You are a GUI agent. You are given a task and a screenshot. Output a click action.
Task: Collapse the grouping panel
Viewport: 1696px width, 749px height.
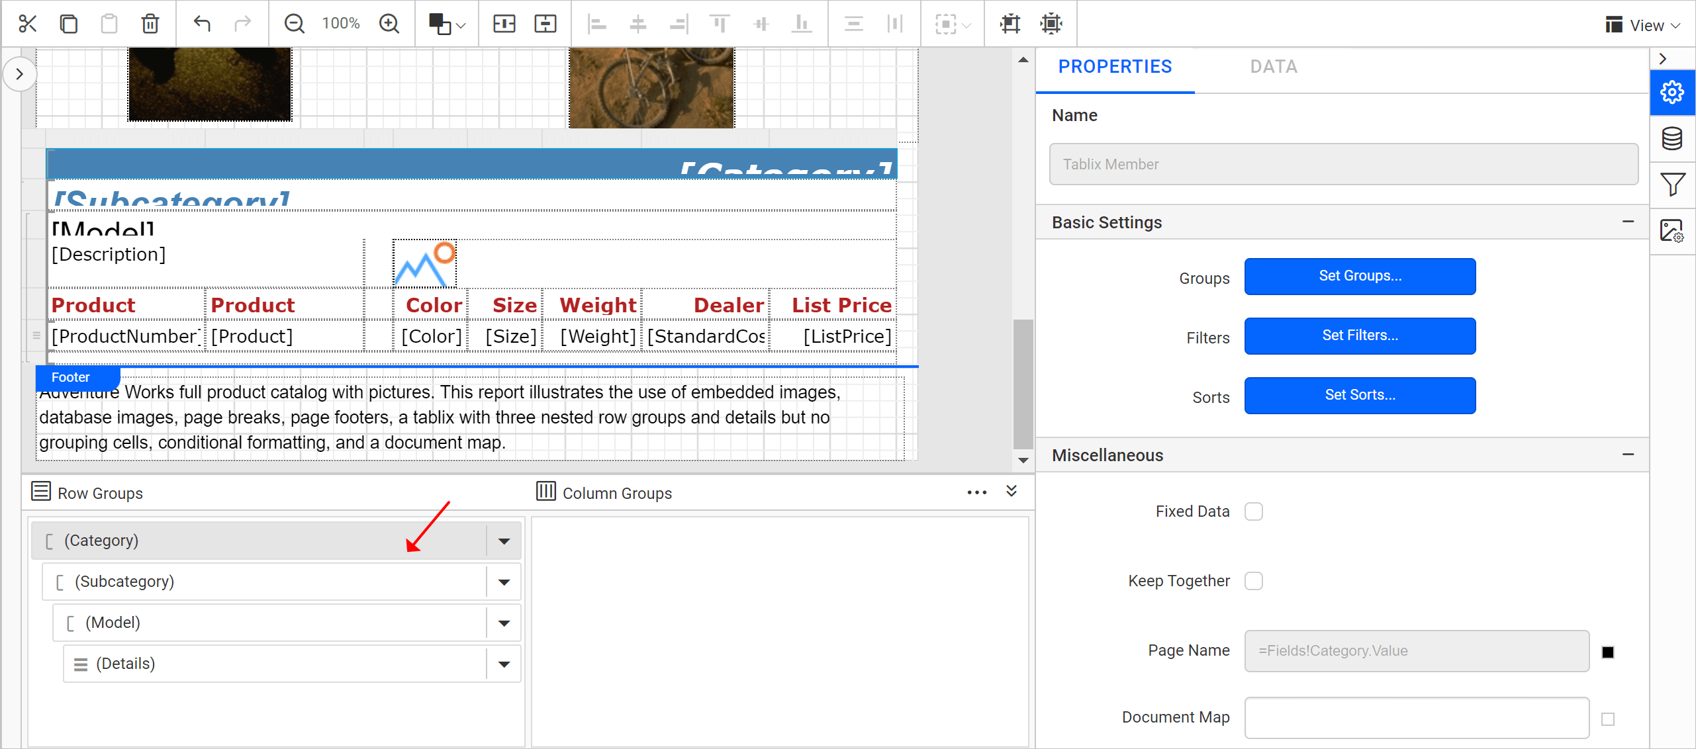[x=1012, y=491]
